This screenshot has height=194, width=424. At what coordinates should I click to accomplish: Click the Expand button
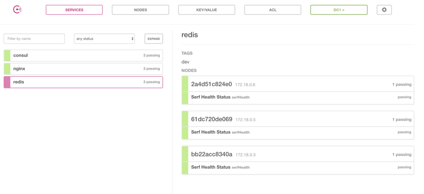(x=154, y=38)
